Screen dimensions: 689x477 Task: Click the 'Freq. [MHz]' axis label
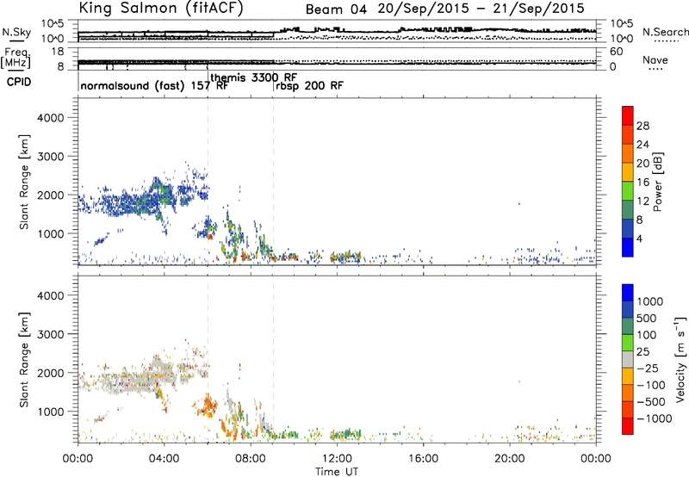pos(17,59)
